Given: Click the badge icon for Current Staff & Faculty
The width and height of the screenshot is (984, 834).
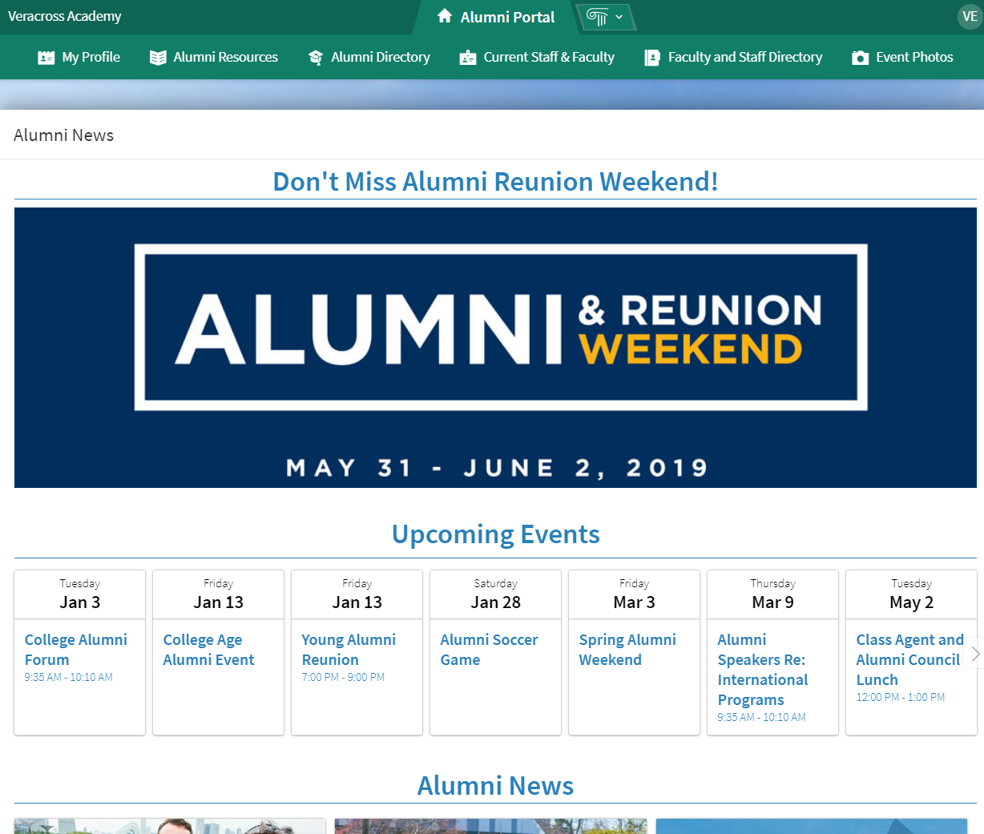Looking at the screenshot, I should coord(467,57).
